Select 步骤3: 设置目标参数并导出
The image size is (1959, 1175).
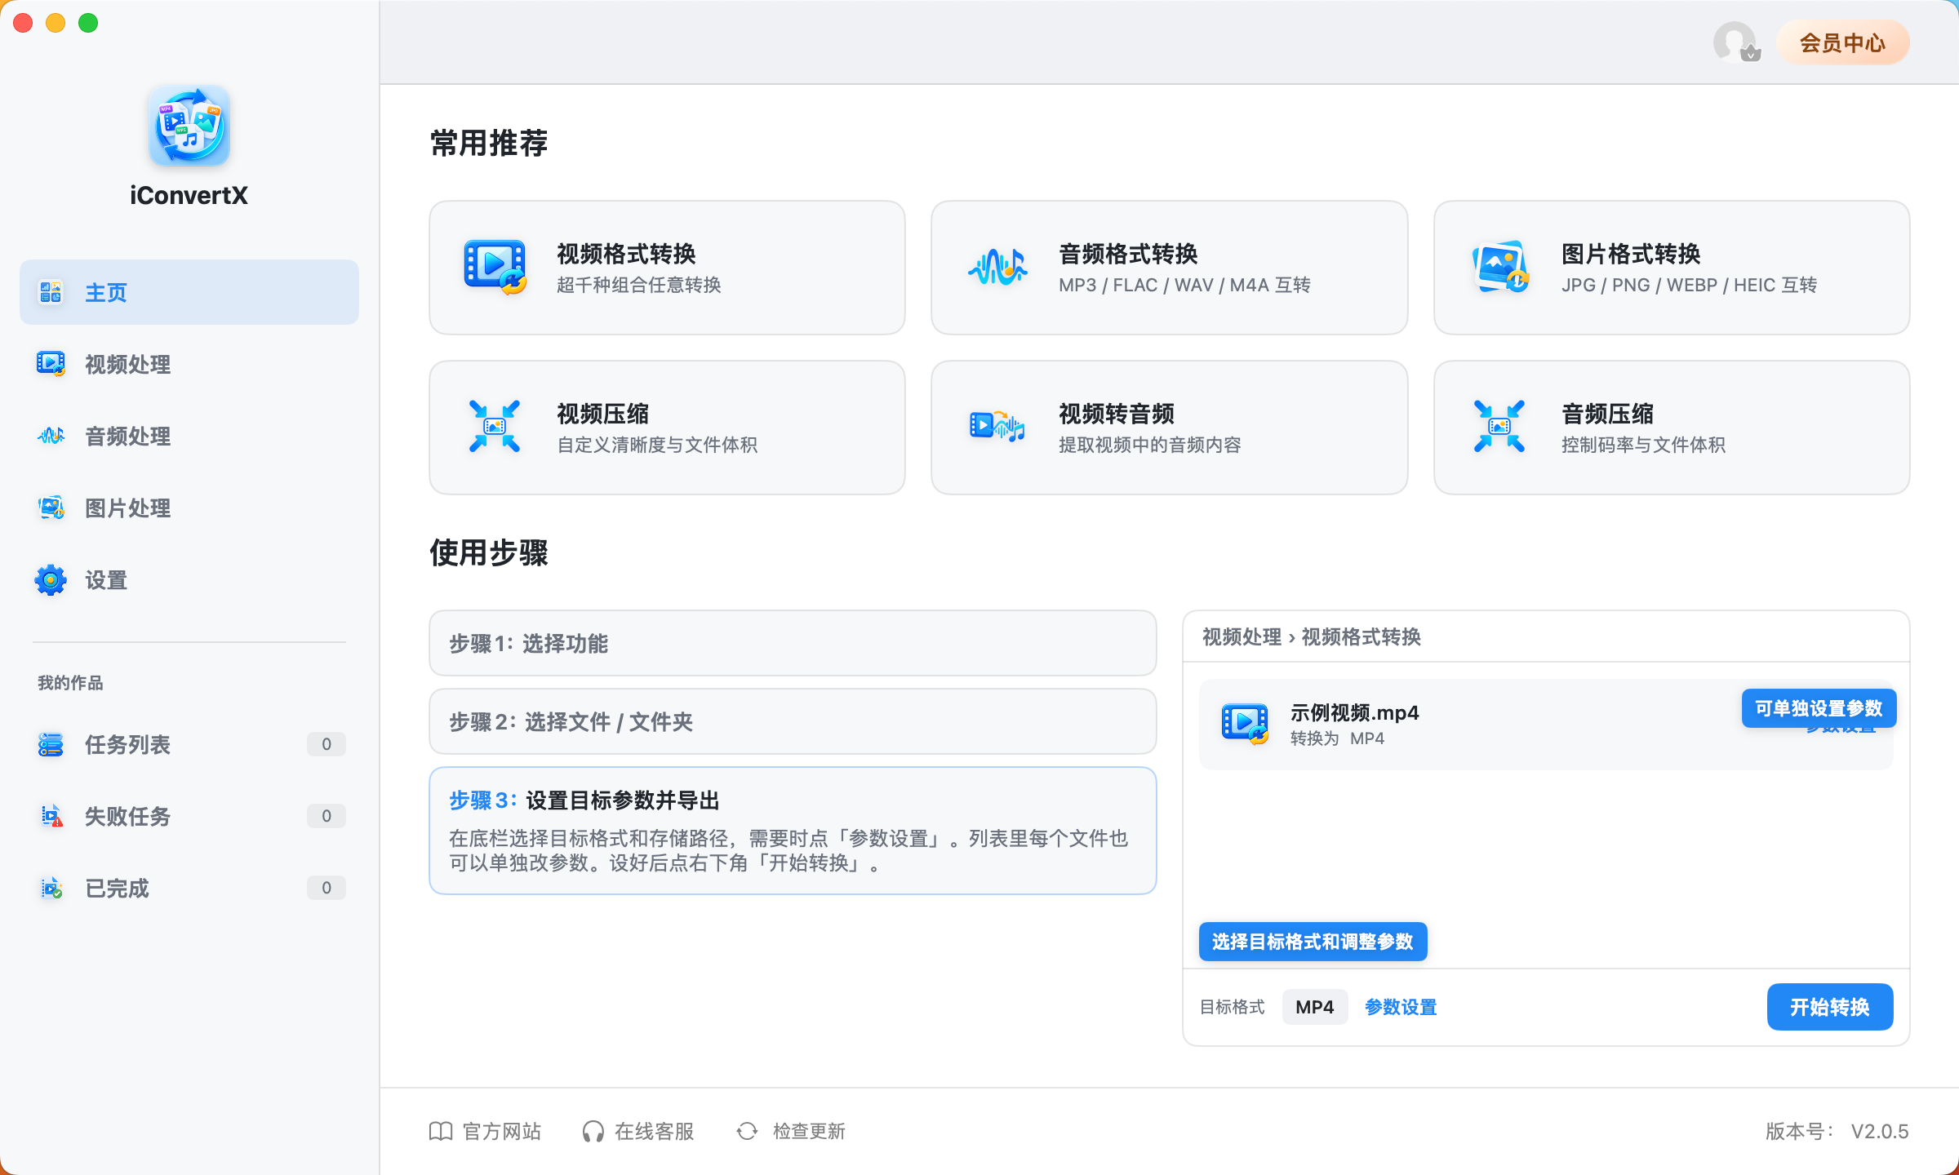pos(793,831)
